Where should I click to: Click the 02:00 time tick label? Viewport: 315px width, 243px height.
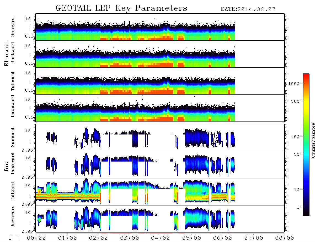pyautogui.click(x=98, y=238)
